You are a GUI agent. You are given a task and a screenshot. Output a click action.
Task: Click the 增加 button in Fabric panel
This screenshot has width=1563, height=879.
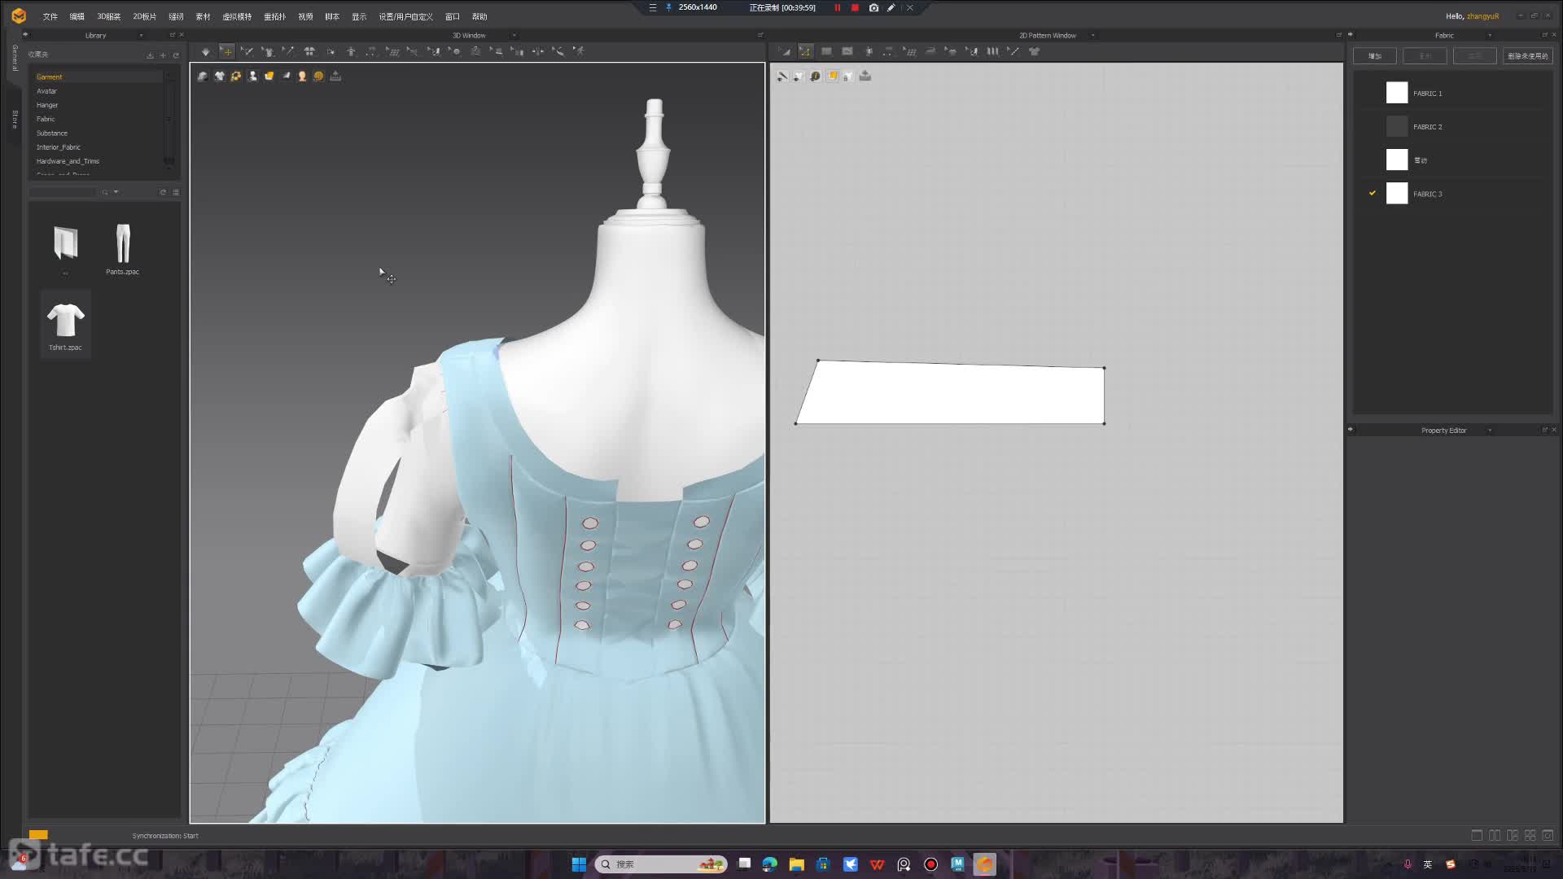click(1374, 56)
